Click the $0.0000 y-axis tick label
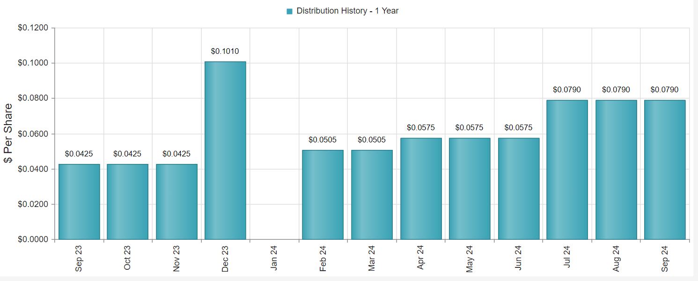 click(x=33, y=240)
